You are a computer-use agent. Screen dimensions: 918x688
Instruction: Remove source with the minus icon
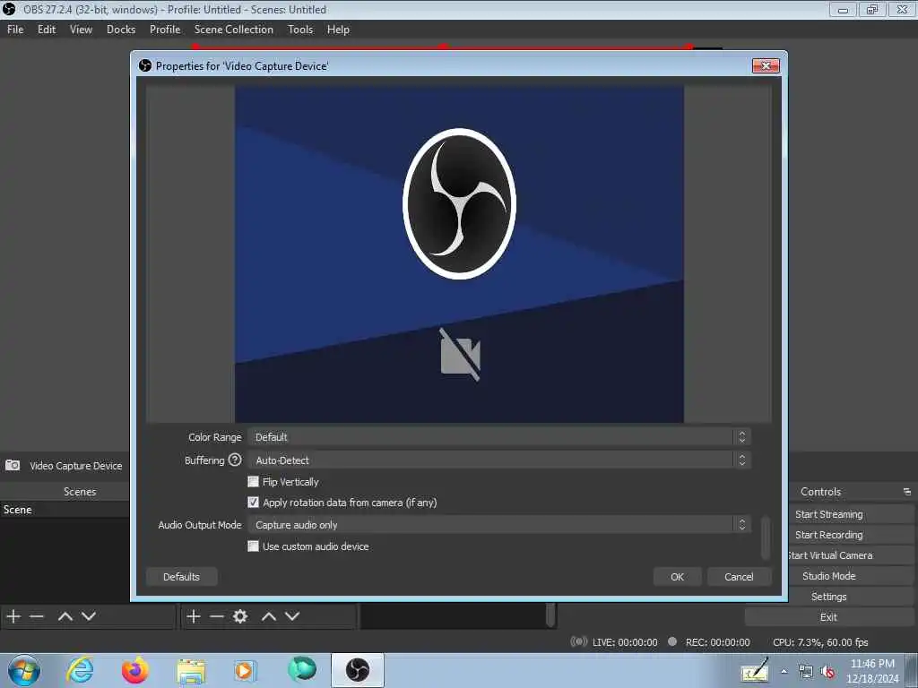click(217, 616)
